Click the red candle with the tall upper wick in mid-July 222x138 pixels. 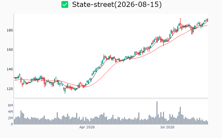point(180,23)
